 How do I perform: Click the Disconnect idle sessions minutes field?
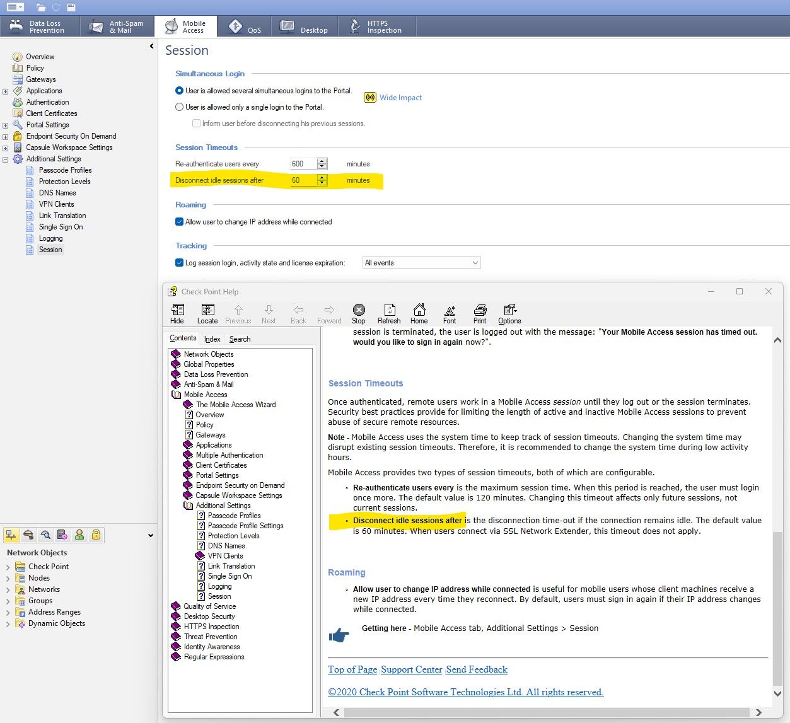point(303,181)
